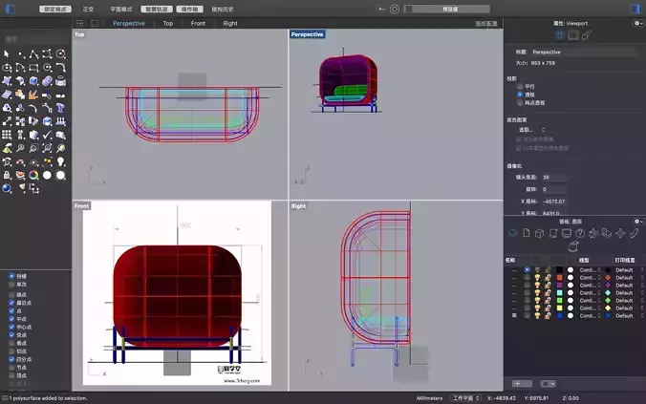This screenshot has width=646, height=404.
Task: Open the layers stack panel icon
Action: tap(512, 233)
